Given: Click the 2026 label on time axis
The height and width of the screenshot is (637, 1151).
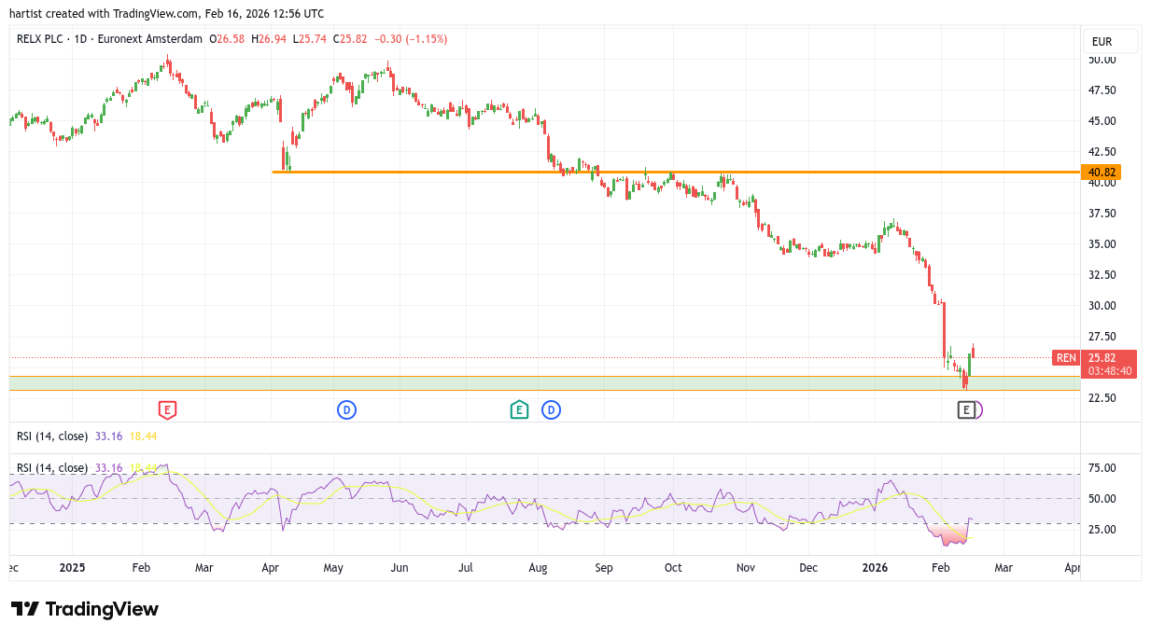Looking at the screenshot, I should 875,567.
